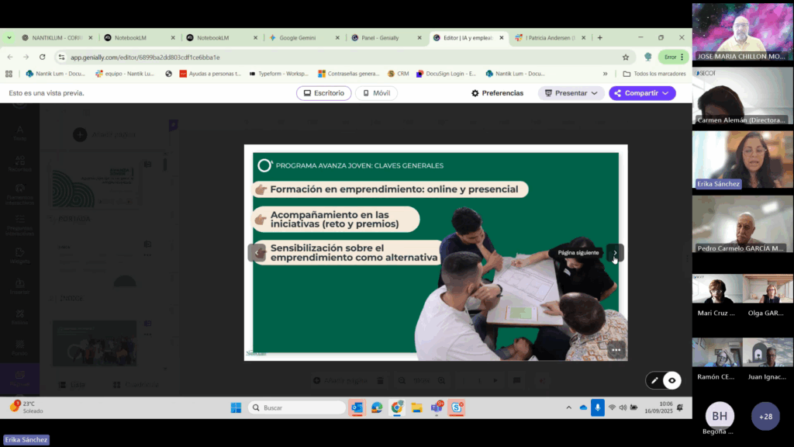This screenshot has height=447, width=794.
Task: Open Preferencias settings
Action: click(497, 93)
